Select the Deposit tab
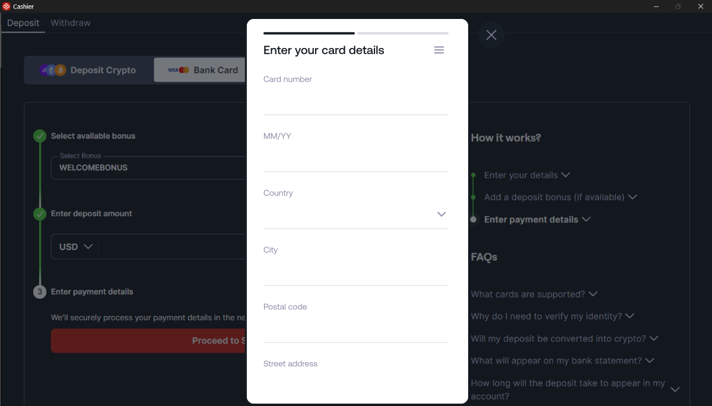Image resolution: width=712 pixels, height=406 pixels. pos(23,23)
